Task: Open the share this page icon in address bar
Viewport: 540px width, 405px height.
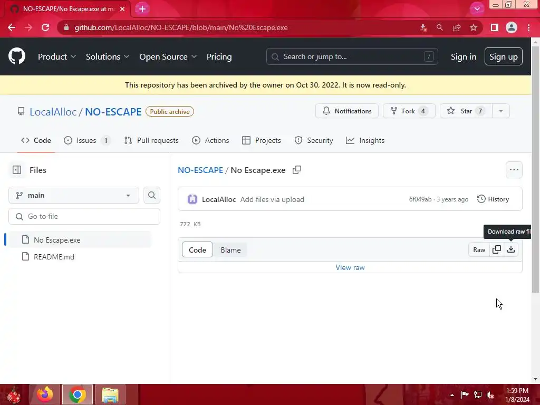Action: point(457,27)
